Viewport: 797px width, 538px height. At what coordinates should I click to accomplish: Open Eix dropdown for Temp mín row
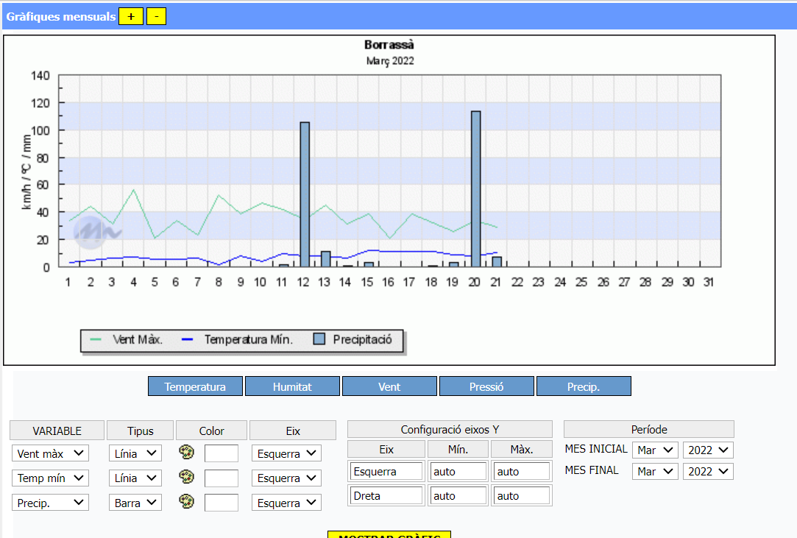coord(287,478)
